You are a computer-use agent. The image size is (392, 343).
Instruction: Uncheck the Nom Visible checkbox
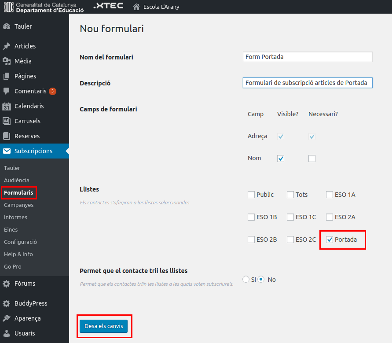pos(281,159)
